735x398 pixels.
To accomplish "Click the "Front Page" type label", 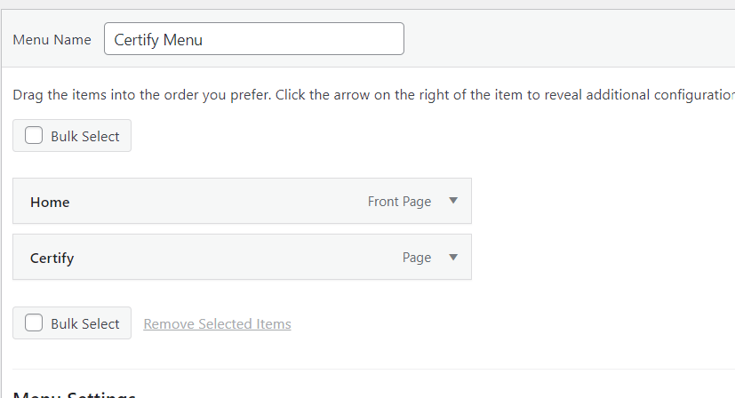I will click(x=399, y=202).
